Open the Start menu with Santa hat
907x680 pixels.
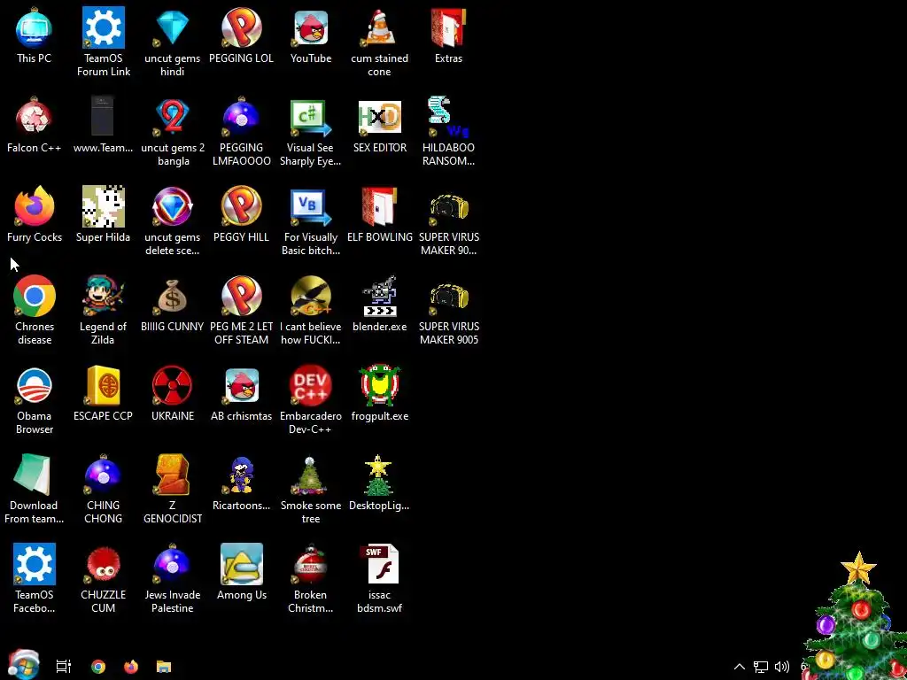[x=23, y=665]
